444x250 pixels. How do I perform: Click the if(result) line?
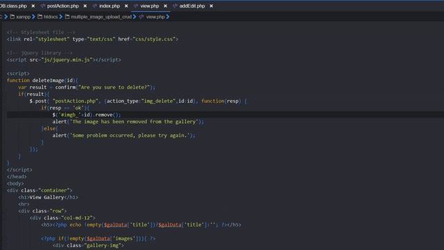[34, 94]
